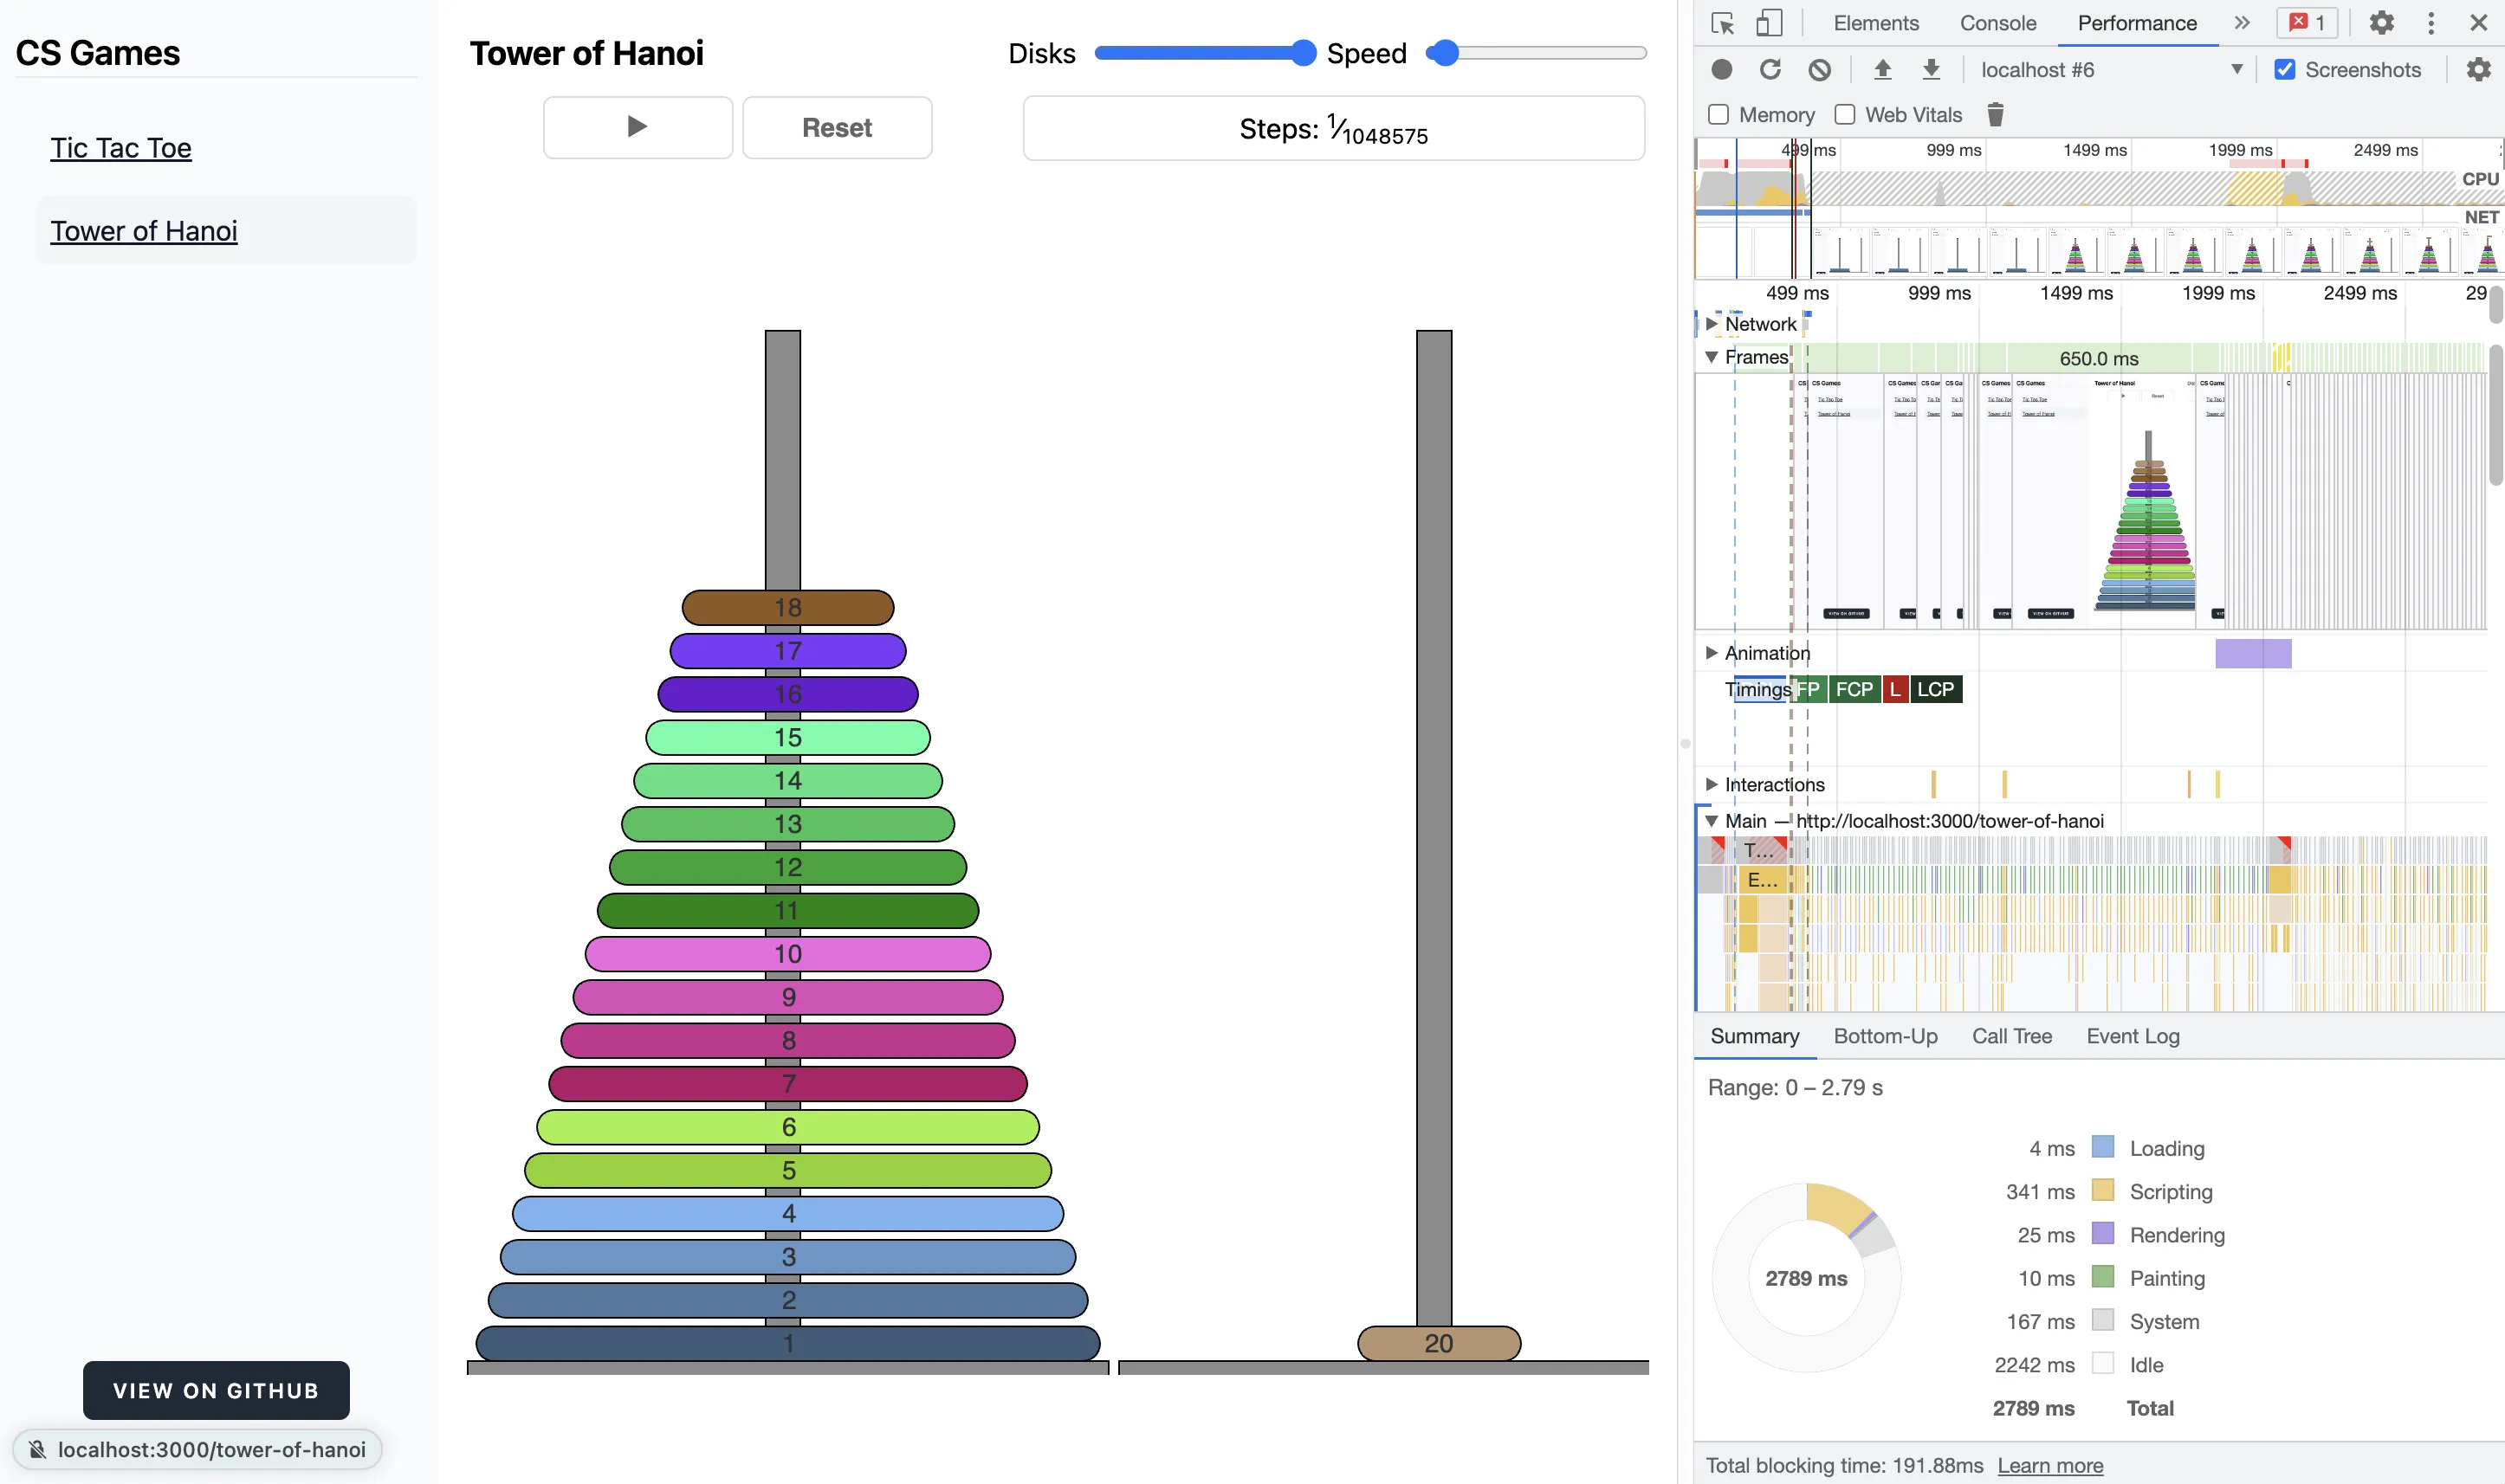Toggle the device toolbar icon
The height and width of the screenshot is (1484, 2505).
click(1770, 23)
